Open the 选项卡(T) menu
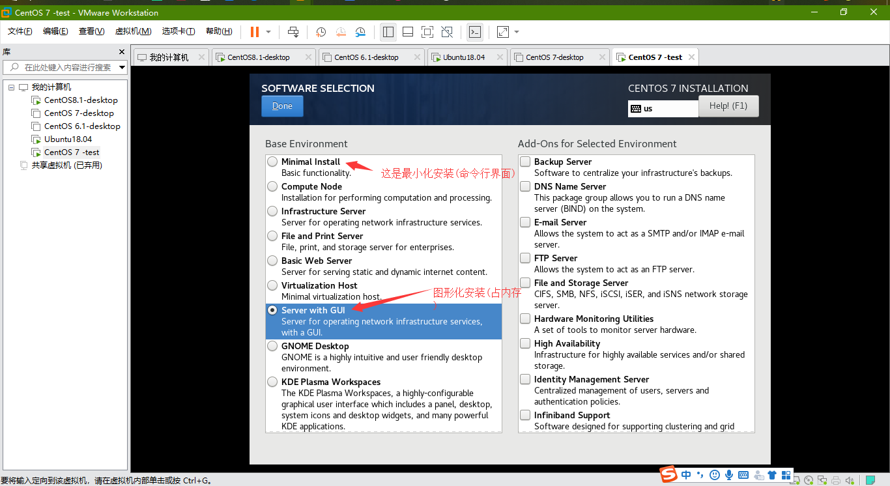 pos(179,31)
